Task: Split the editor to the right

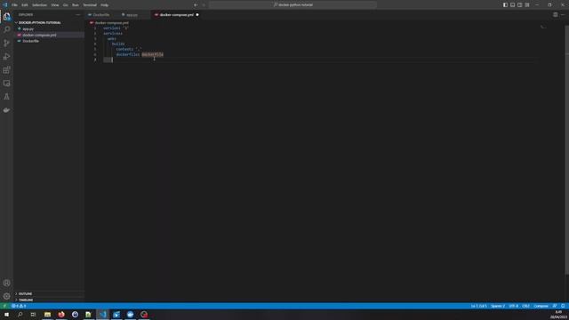Action: point(555,15)
